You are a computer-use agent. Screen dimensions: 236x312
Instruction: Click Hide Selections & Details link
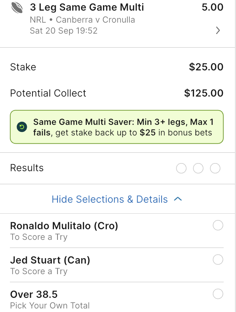click(x=110, y=199)
